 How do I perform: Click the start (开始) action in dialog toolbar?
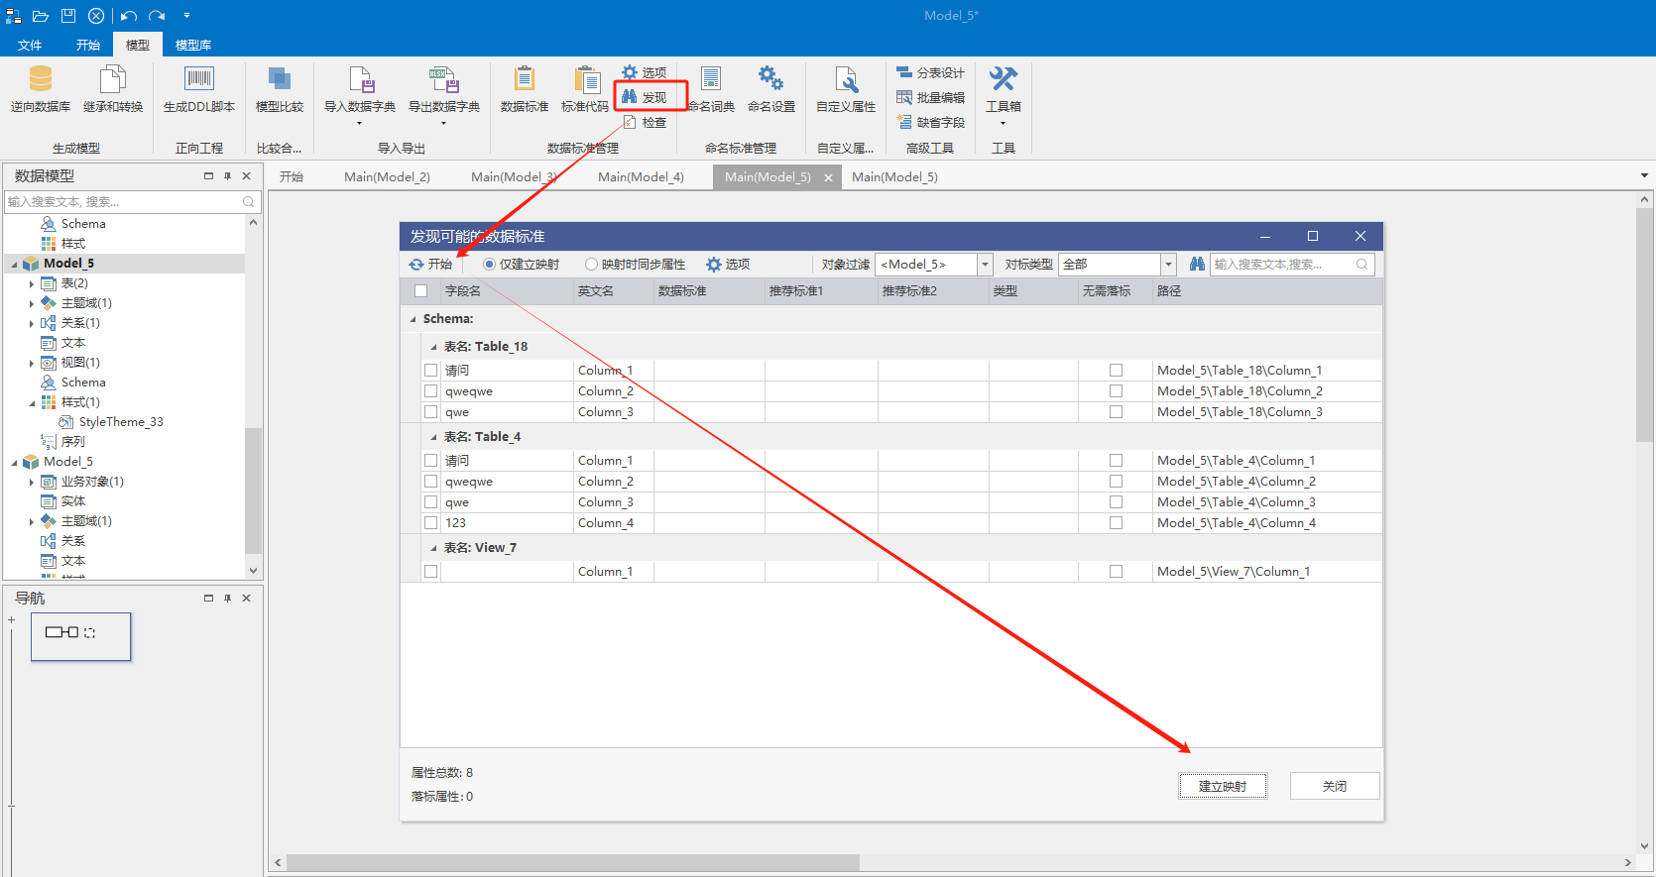[430, 265]
